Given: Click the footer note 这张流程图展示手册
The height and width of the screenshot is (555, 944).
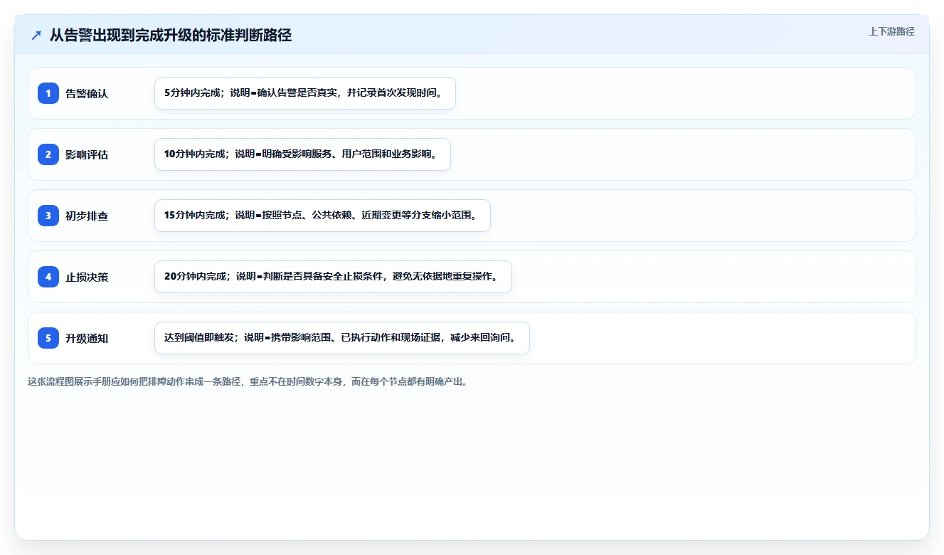Looking at the screenshot, I should coord(248,381).
